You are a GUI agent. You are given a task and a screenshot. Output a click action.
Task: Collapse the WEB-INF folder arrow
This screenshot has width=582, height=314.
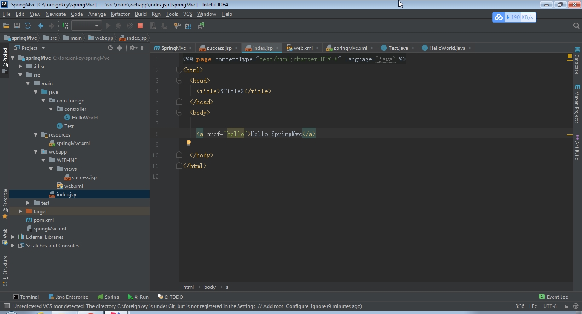(43, 160)
